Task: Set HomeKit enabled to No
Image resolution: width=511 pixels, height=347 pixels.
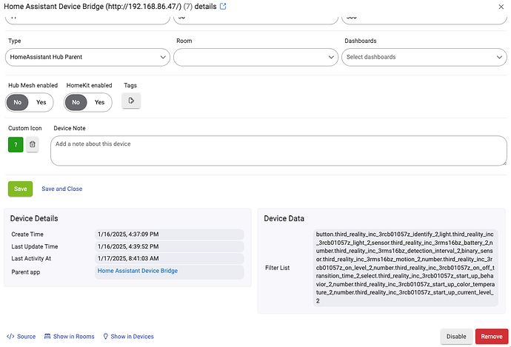Action: pos(76,102)
